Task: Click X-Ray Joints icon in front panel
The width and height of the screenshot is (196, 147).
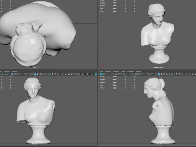Action: (x=74, y=74)
